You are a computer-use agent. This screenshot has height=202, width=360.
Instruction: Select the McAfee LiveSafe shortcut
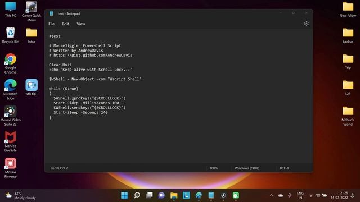[x=11, y=142]
